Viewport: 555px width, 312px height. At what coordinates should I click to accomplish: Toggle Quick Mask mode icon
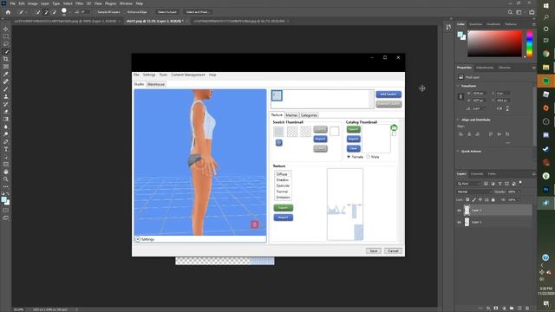[6, 211]
